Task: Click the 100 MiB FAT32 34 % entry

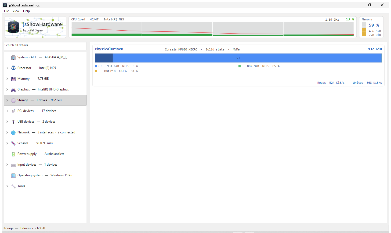Action: pos(117,71)
